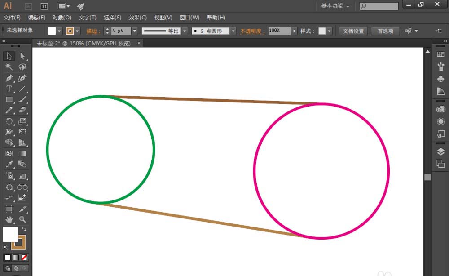
Task: Swap fill and stroke colors arrow
Action: click(24, 229)
